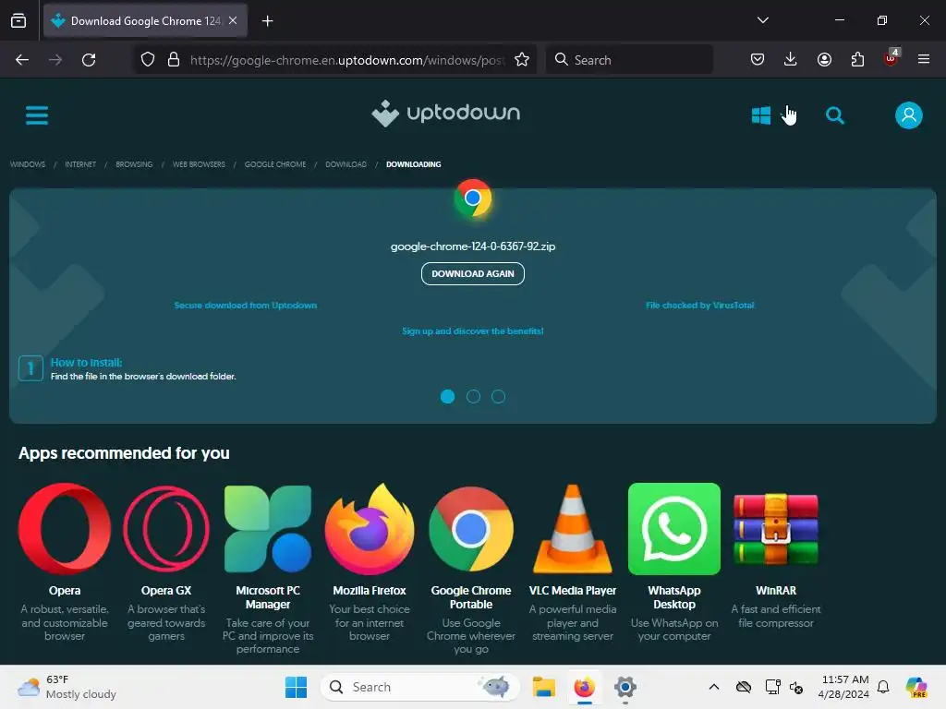The width and height of the screenshot is (946, 709).
Task: Close the Download Google Chrome tab
Action: point(233,20)
